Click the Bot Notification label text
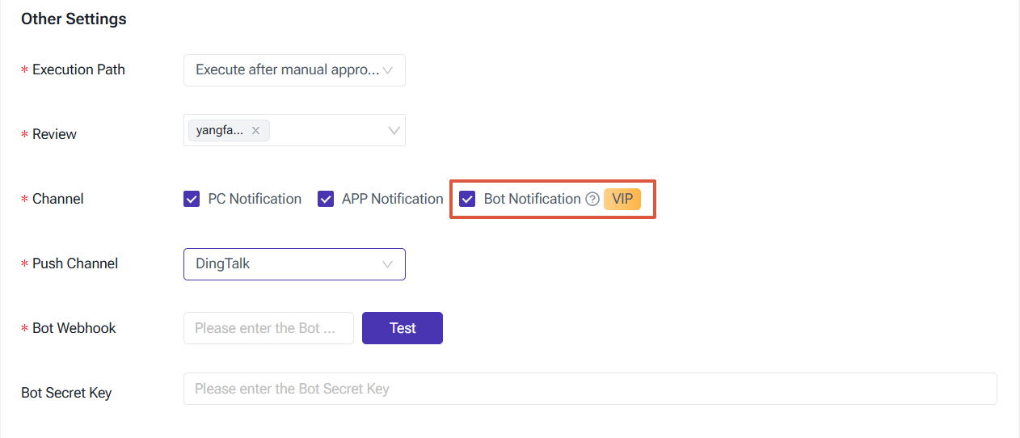The image size is (1020, 438). [x=532, y=199]
